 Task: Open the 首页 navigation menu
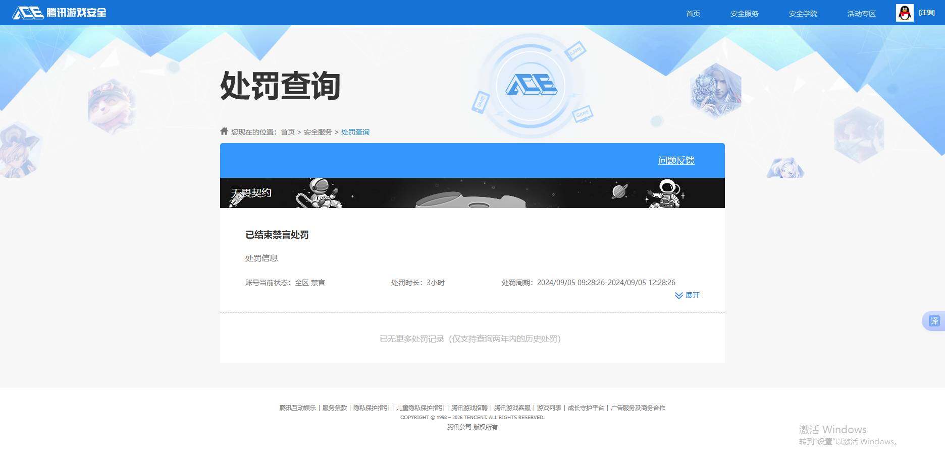(x=693, y=14)
